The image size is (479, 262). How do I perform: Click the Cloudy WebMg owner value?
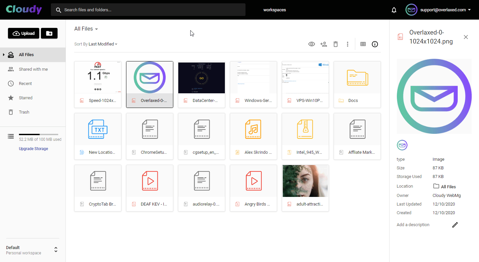tap(447, 196)
